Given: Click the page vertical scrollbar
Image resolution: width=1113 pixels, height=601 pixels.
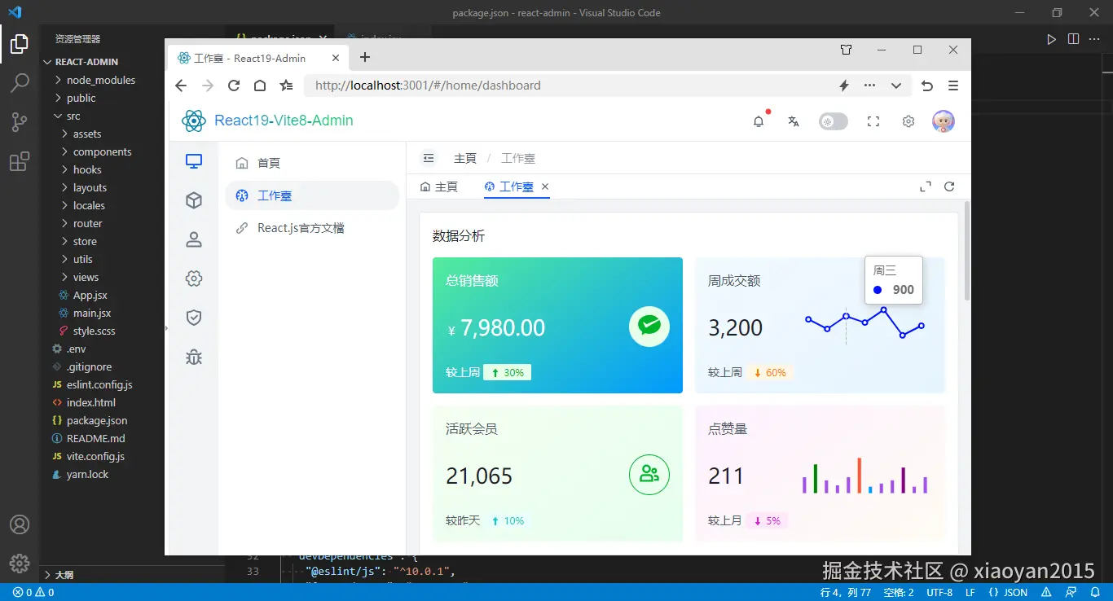Looking at the screenshot, I should click(967, 251).
